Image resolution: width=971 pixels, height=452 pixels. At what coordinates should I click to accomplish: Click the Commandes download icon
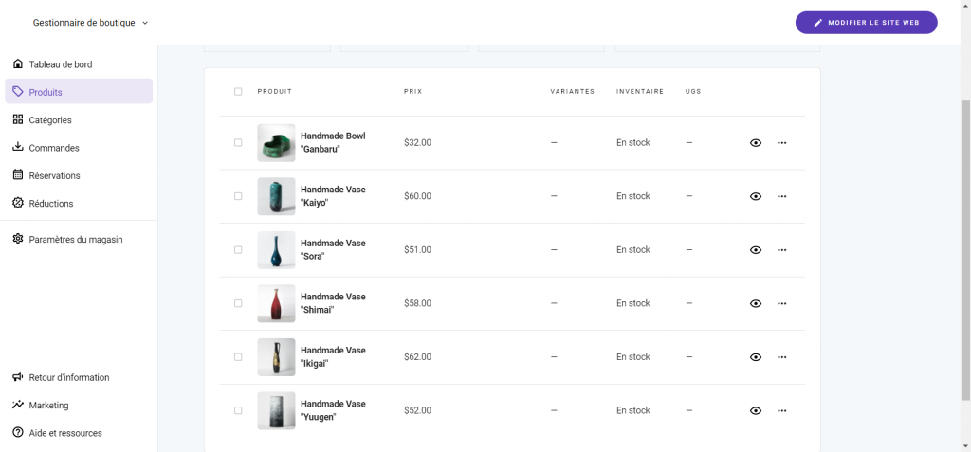pos(18,148)
